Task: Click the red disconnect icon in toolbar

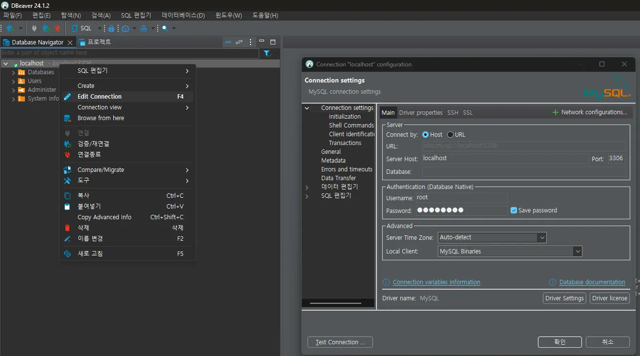Action: pos(58,28)
